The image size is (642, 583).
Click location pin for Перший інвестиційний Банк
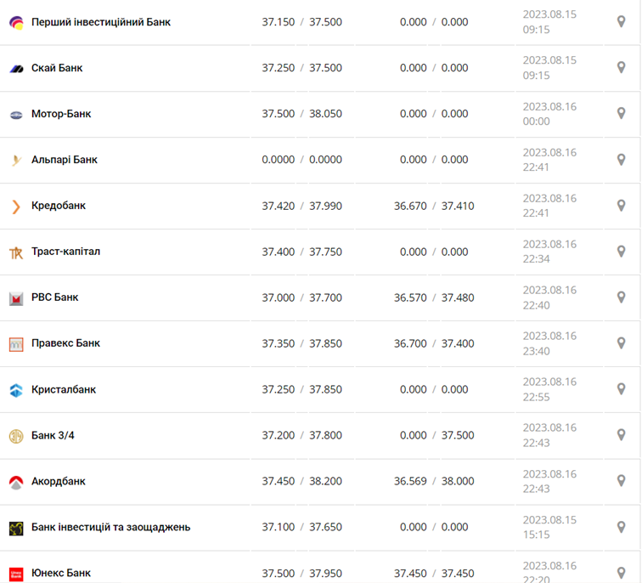tap(621, 21)
